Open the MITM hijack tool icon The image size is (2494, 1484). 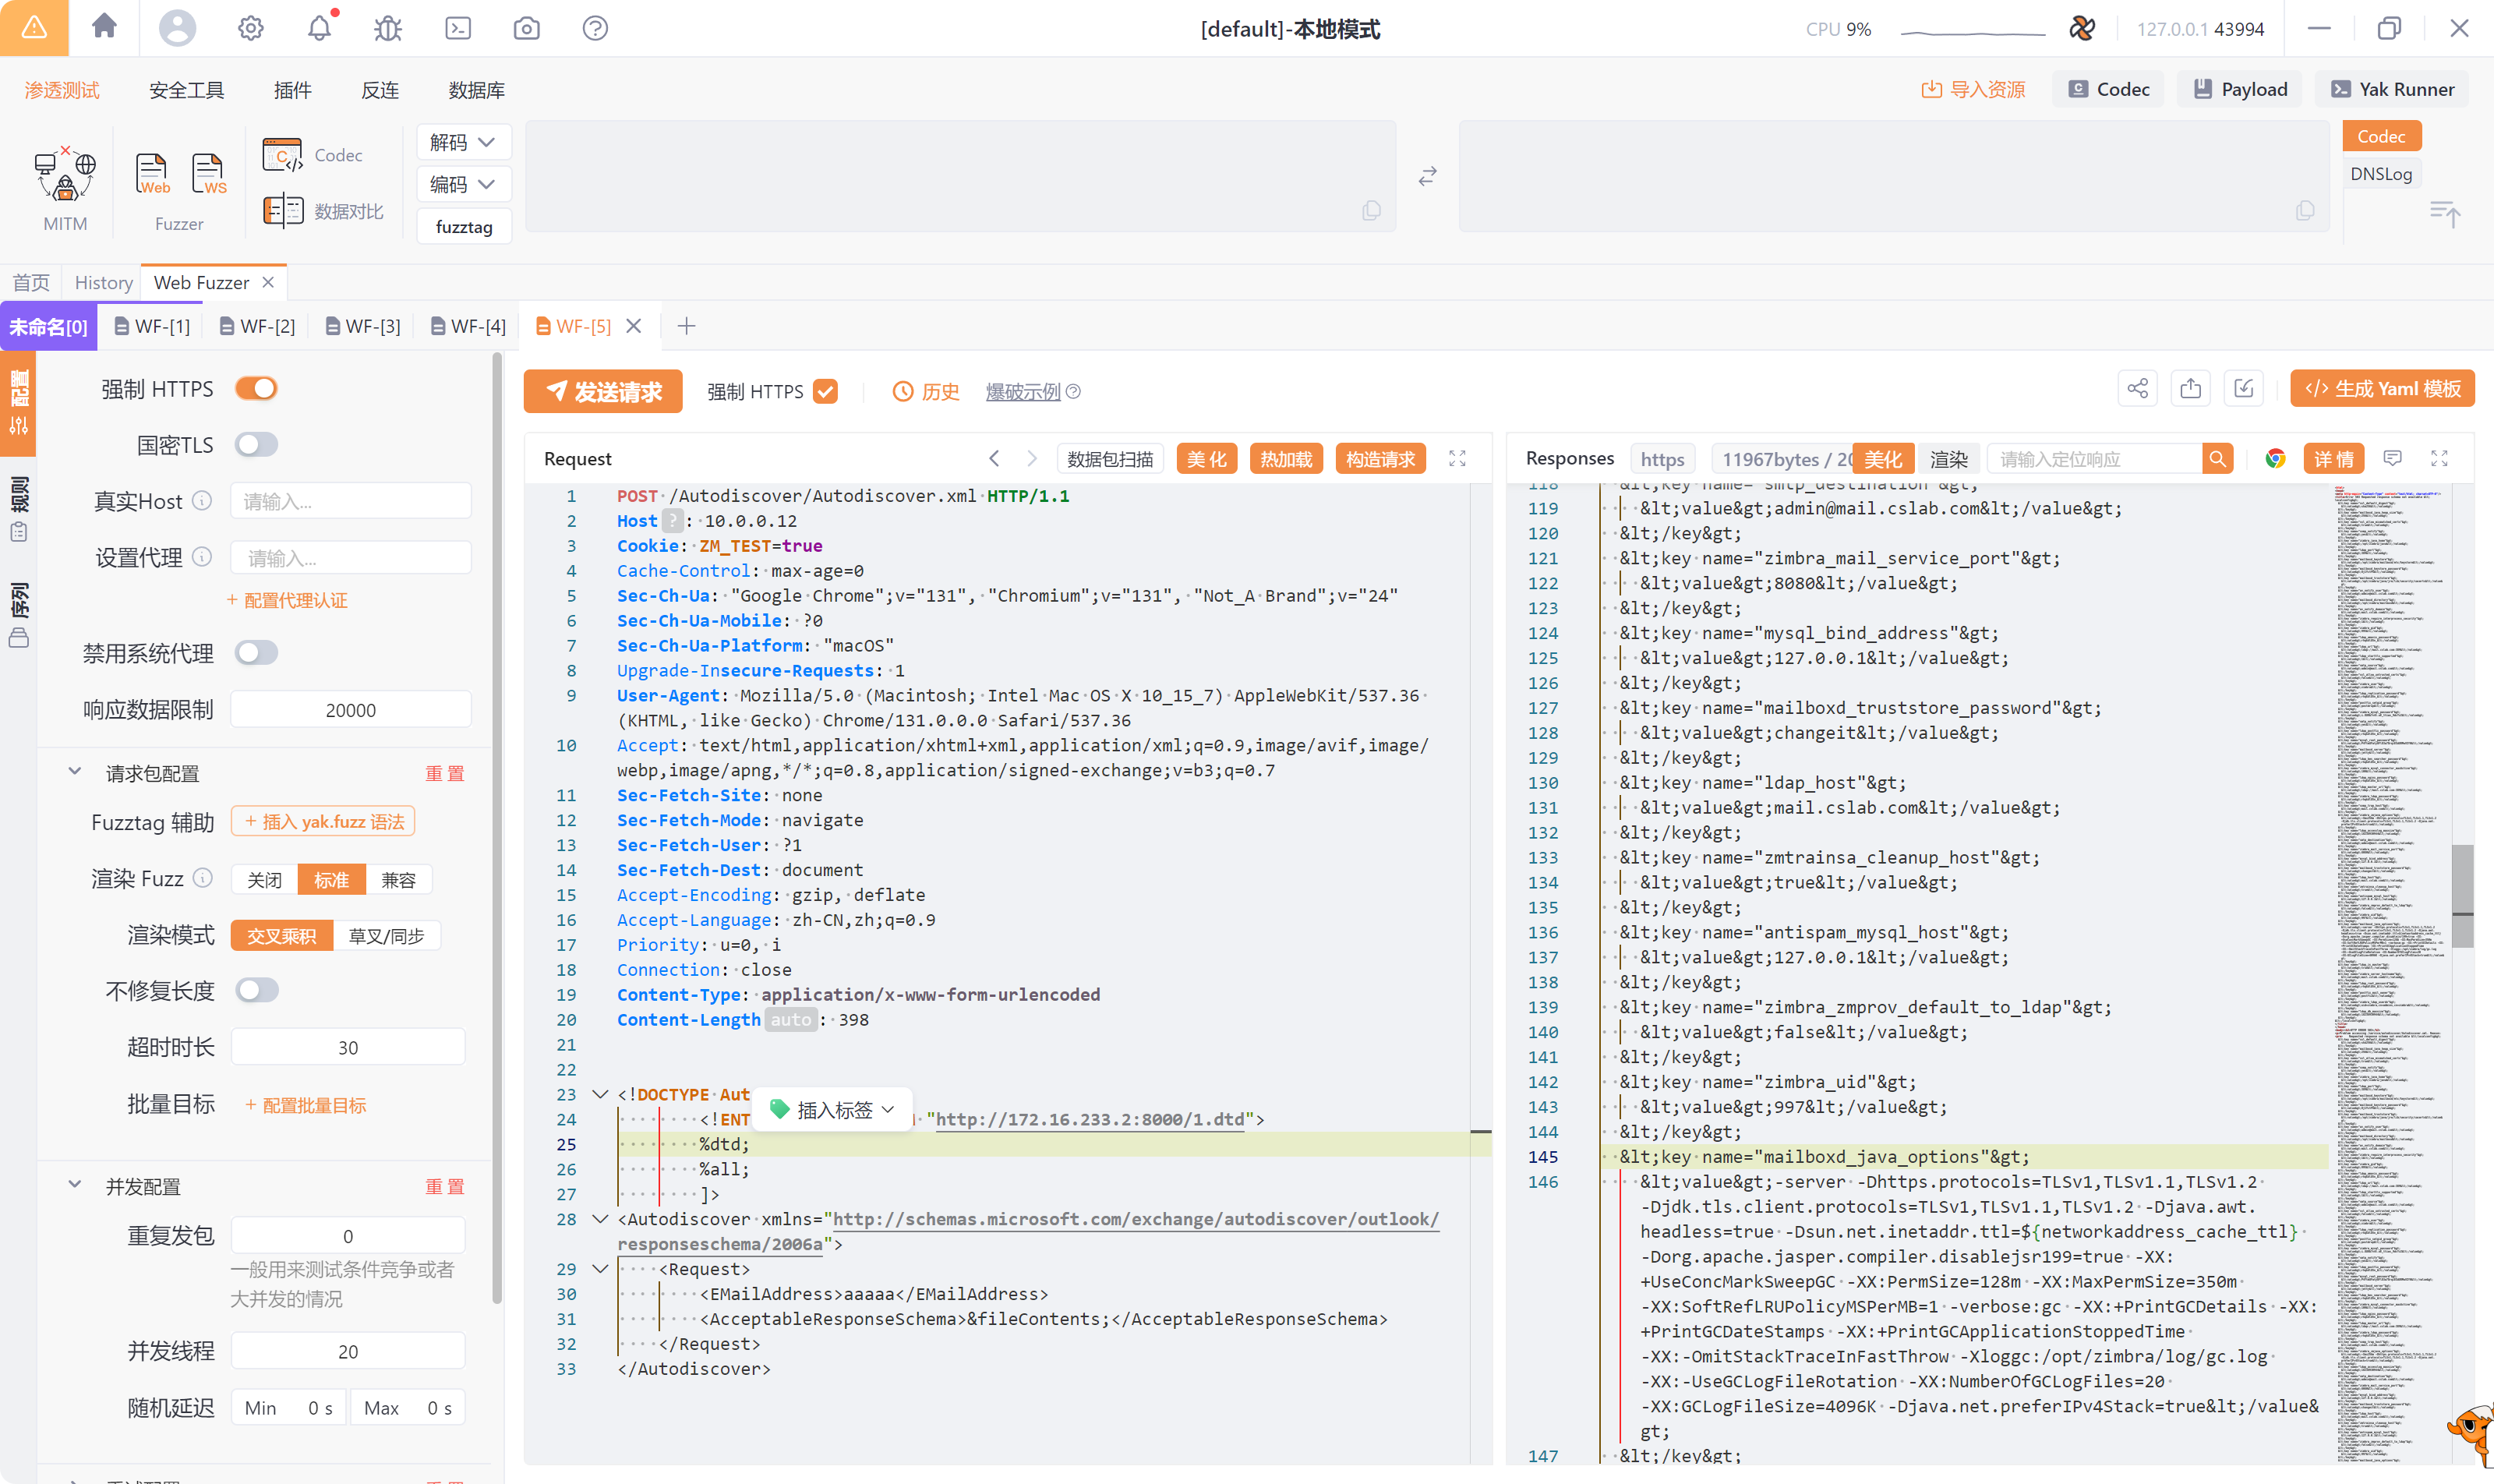point(65,175)
